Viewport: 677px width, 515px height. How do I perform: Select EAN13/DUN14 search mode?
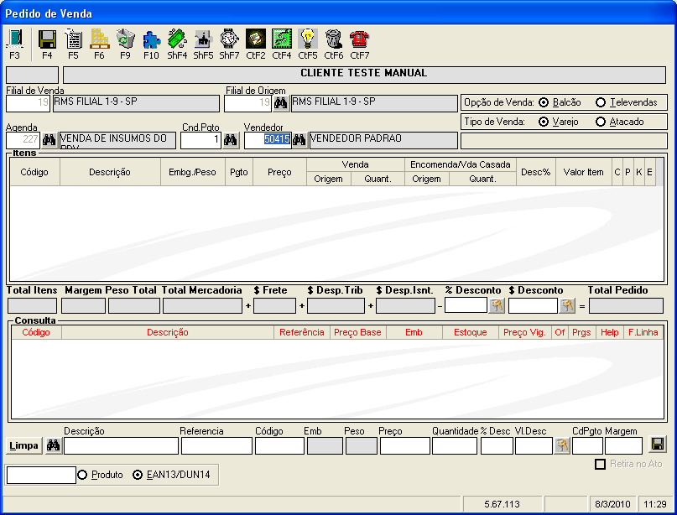tap(171, 475)
